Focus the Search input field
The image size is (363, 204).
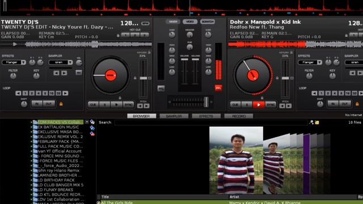(x=210, y=122)
